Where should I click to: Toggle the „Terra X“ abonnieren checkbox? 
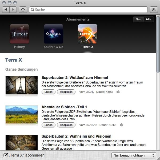point(5,155)
